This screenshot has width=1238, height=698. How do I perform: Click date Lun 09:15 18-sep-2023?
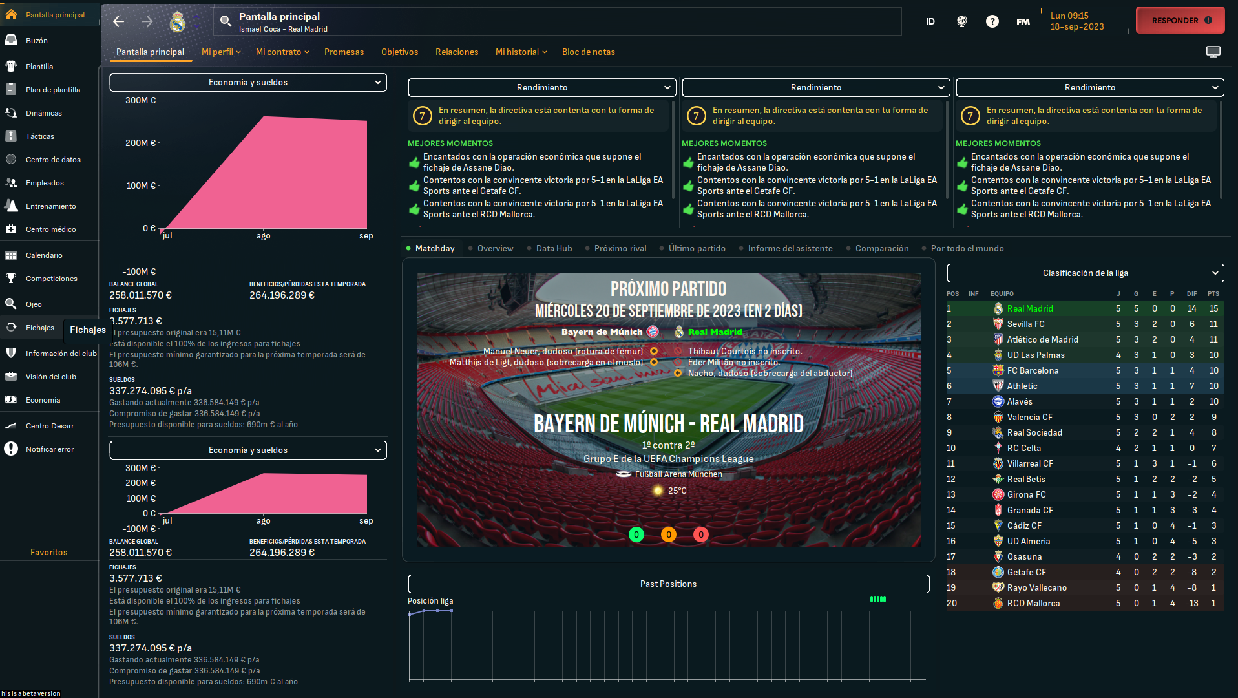(1077, 21)
